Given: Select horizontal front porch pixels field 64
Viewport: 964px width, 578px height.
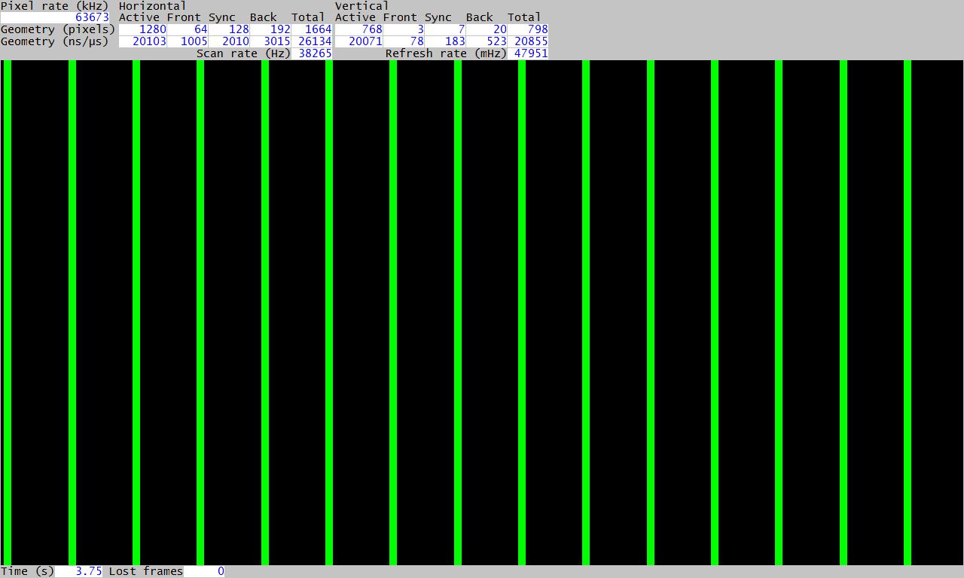Looking at the screenshot, I should pyautogui.click(x=188, y=29).
